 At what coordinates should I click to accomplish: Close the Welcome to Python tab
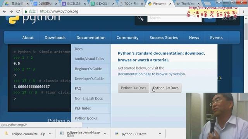(x=170, y=3)
